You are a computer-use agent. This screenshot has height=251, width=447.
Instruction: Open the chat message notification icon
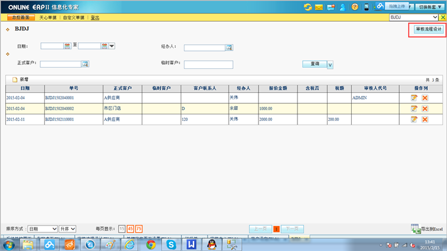pos(331,7)
